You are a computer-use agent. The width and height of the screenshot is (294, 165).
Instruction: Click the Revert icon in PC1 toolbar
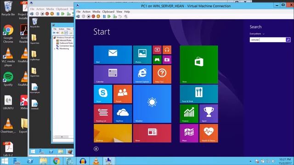pos(120,16)
